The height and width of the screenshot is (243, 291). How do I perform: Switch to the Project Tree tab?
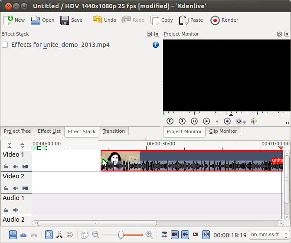pos(17,131)
